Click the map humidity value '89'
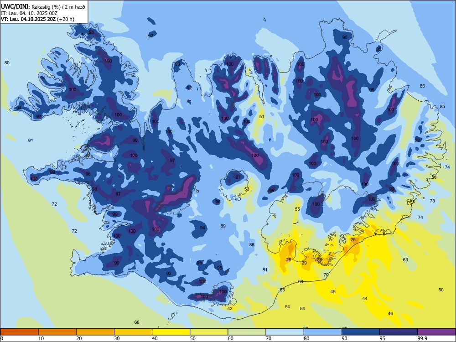 223,226
